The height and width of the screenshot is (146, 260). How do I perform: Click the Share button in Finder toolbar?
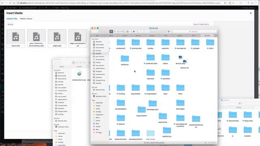[141, 32]
